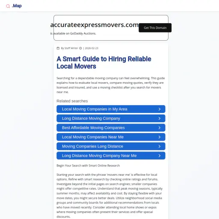Open Moving Companies Long Distance search
219x219 pixels.
click(x=111, y=146)
